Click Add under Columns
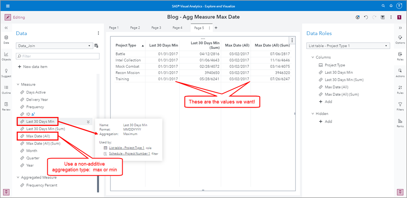This screenshot has width=407, height=198. [x=326, y=102]
